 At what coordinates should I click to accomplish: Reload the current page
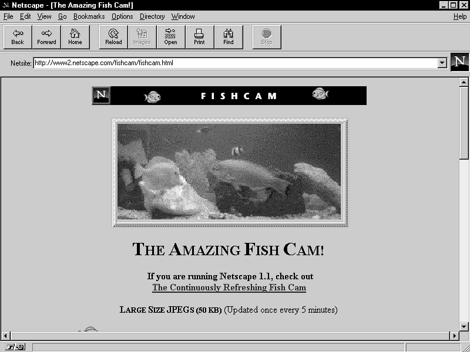tap(113, 37)
